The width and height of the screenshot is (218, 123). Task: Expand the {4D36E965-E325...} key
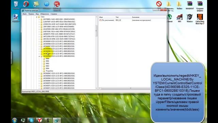pos(39,41)
